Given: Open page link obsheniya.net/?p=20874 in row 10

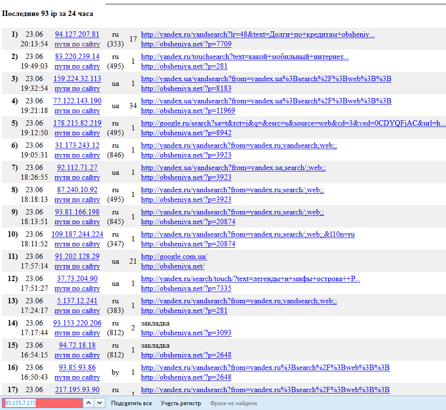Looking at the screenshot, I should point(188,244).
